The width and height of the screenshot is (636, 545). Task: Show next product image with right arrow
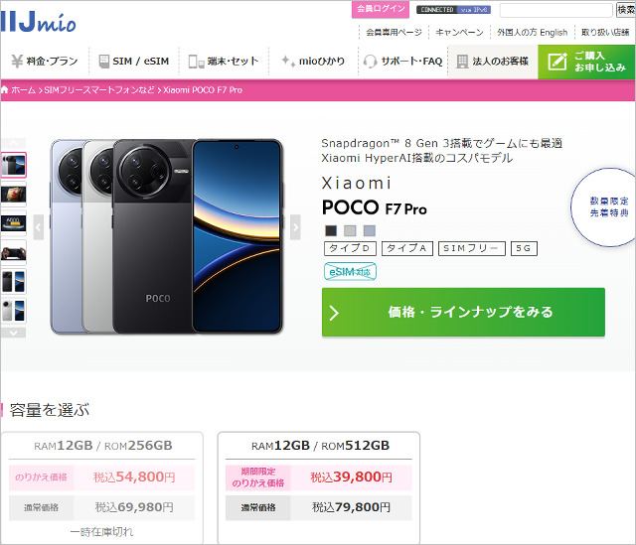(x=295, y=227)
